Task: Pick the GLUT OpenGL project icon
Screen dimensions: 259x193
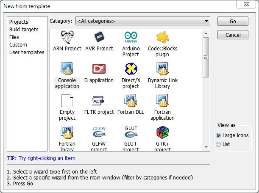Action: pos(131,132)
